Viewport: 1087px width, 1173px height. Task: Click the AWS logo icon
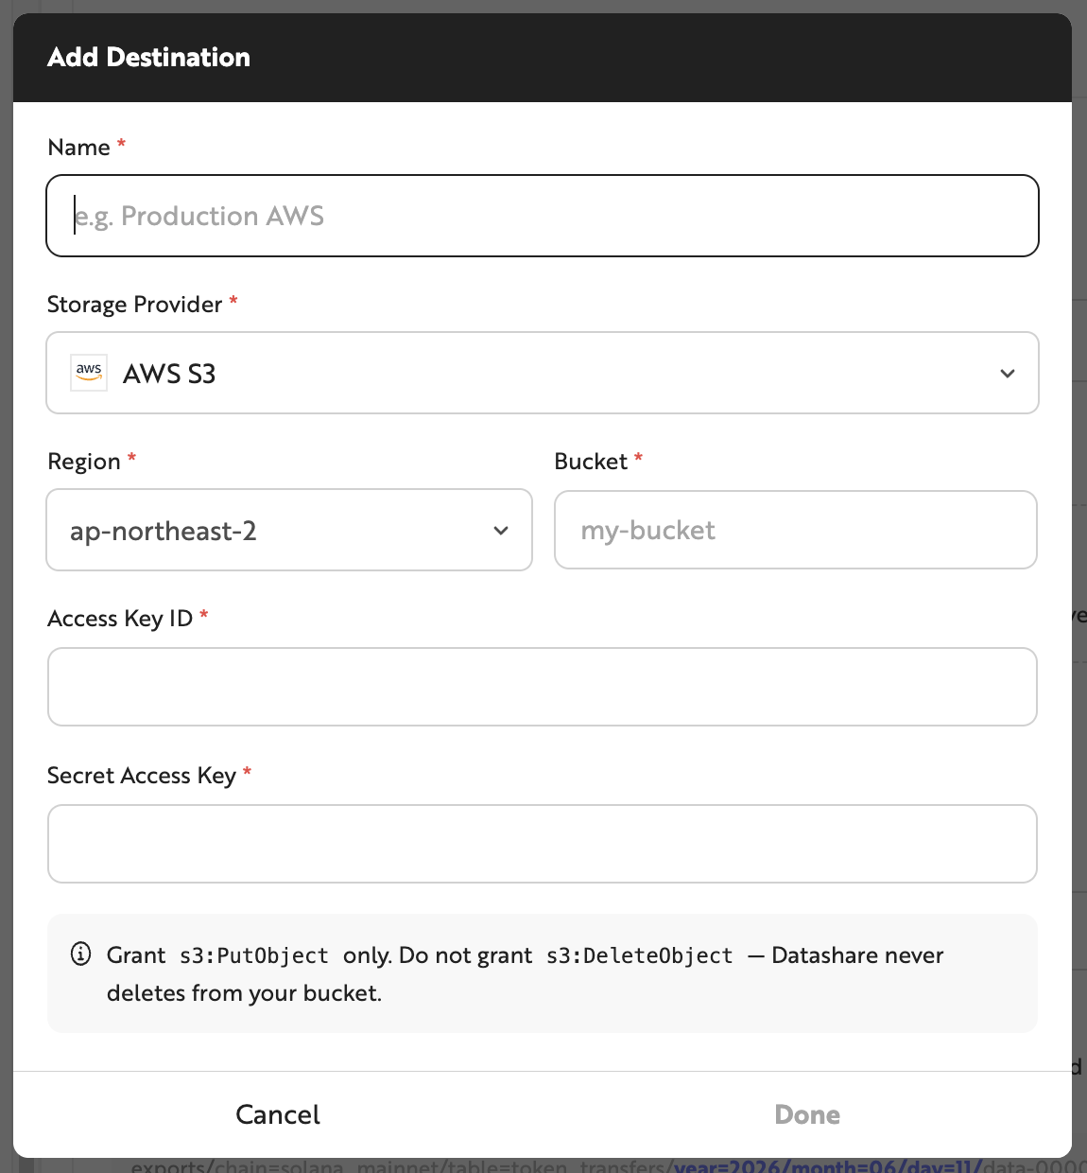pos(89,373)
